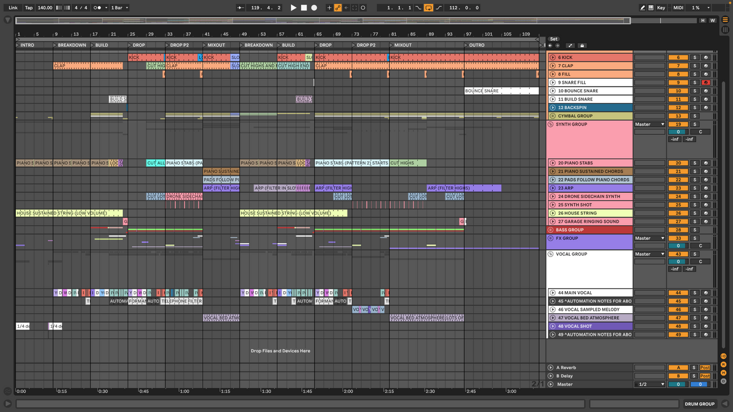
Task: Solo the 6 KICK track
Action: click(695, 57)
